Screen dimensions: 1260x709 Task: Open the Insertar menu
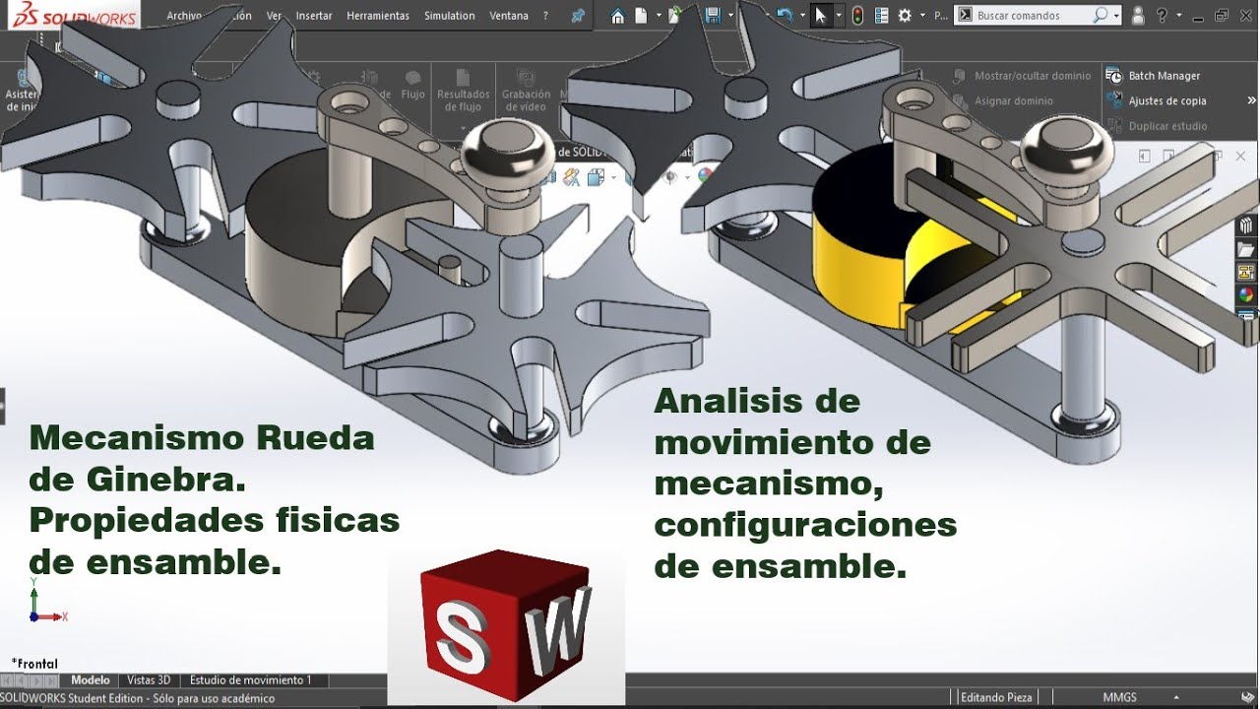pos(314,16)
